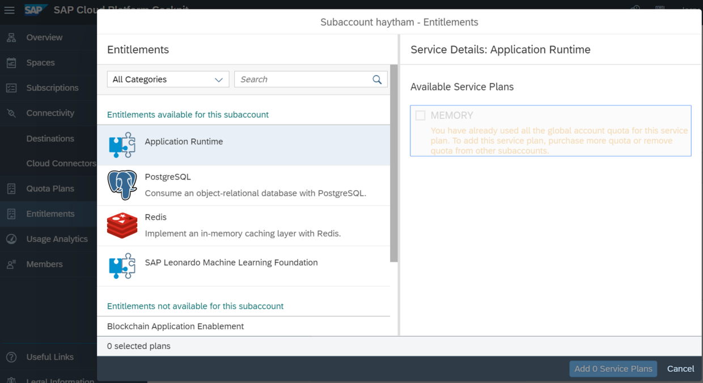Screen dimensions: 703x383
Task: Select Subscriptions in the sidebar
Action: [x=52, y=88]
